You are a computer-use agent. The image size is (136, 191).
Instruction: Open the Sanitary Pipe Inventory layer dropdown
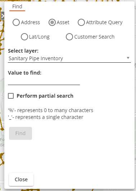coord(69,58)
